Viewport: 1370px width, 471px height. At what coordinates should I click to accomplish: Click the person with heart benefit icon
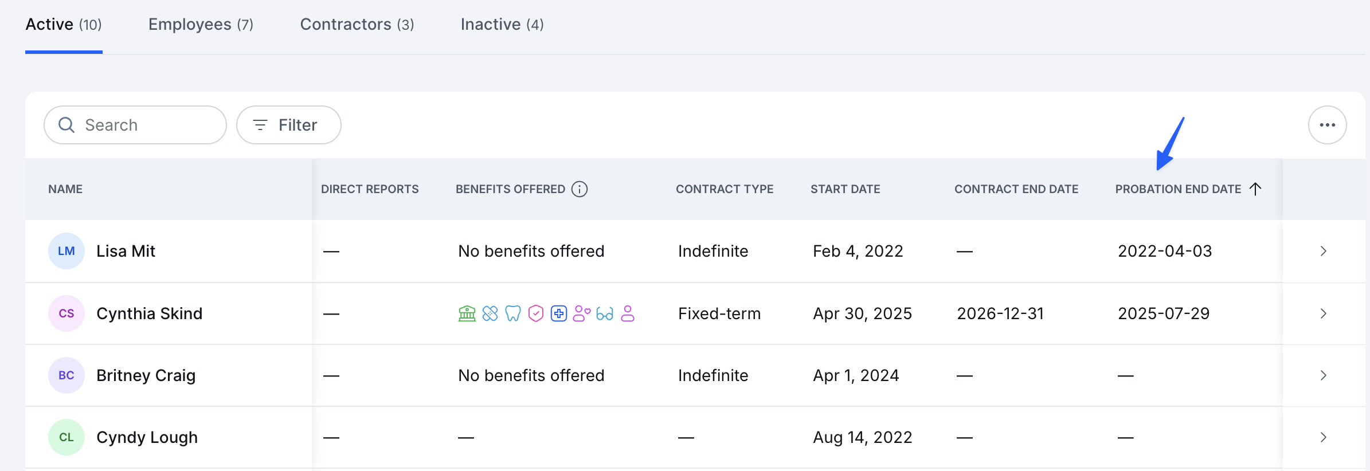[x=582, y=313]
